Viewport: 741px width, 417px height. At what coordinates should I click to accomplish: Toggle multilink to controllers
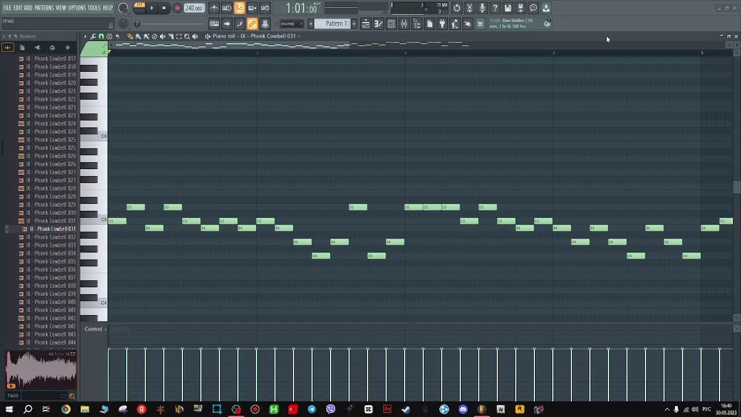(265, 24)
